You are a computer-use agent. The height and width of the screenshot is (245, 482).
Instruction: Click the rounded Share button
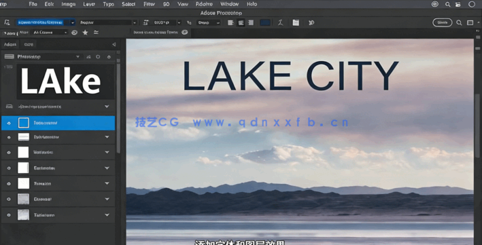(x=443, y=22)
